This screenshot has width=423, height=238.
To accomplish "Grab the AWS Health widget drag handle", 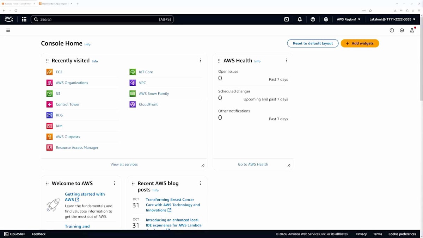I will click(x=219, y=61).
